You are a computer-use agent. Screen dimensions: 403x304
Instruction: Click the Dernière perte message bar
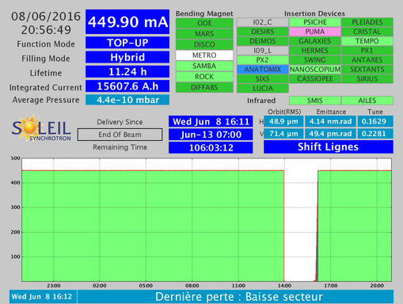coord(235,297)
